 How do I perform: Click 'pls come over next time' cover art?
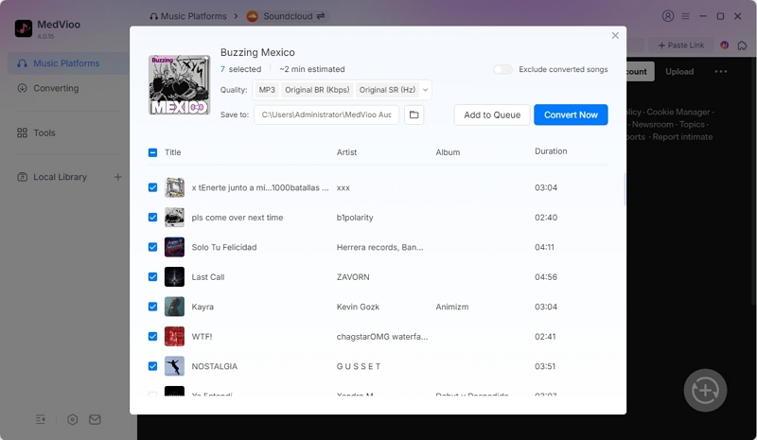point(174,218)
